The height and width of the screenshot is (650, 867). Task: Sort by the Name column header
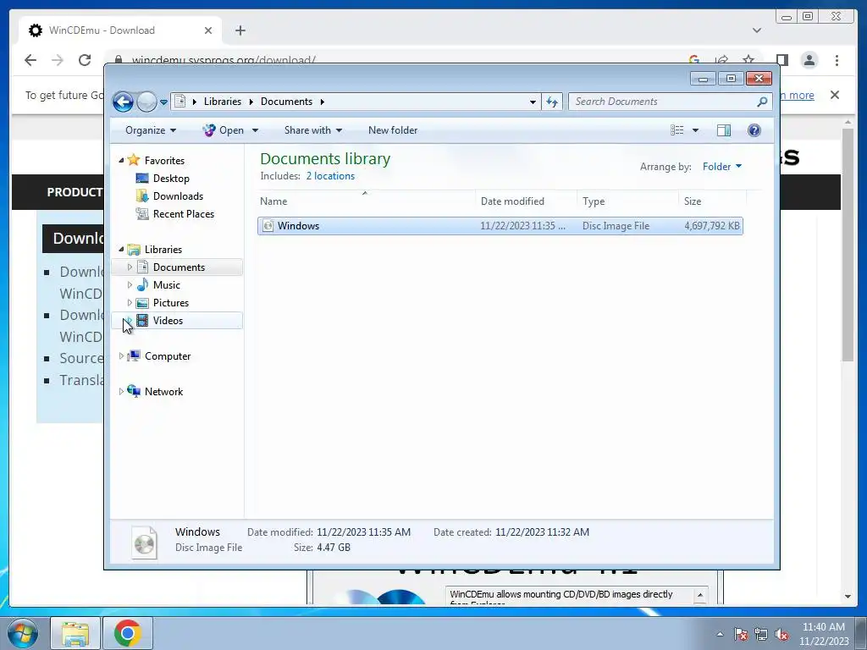tap(366, 201)
